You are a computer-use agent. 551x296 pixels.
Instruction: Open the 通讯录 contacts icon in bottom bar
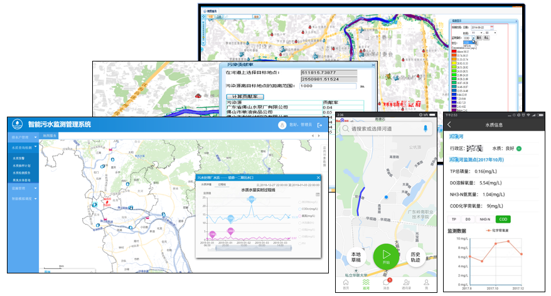(x=406, y=283)
